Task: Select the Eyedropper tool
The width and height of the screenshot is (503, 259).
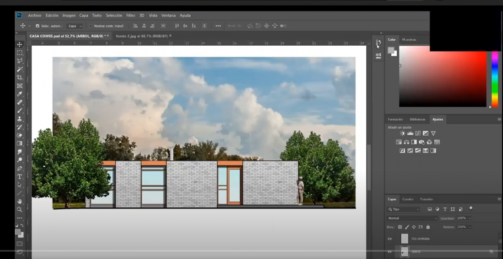Action: (x=19, y=94)
